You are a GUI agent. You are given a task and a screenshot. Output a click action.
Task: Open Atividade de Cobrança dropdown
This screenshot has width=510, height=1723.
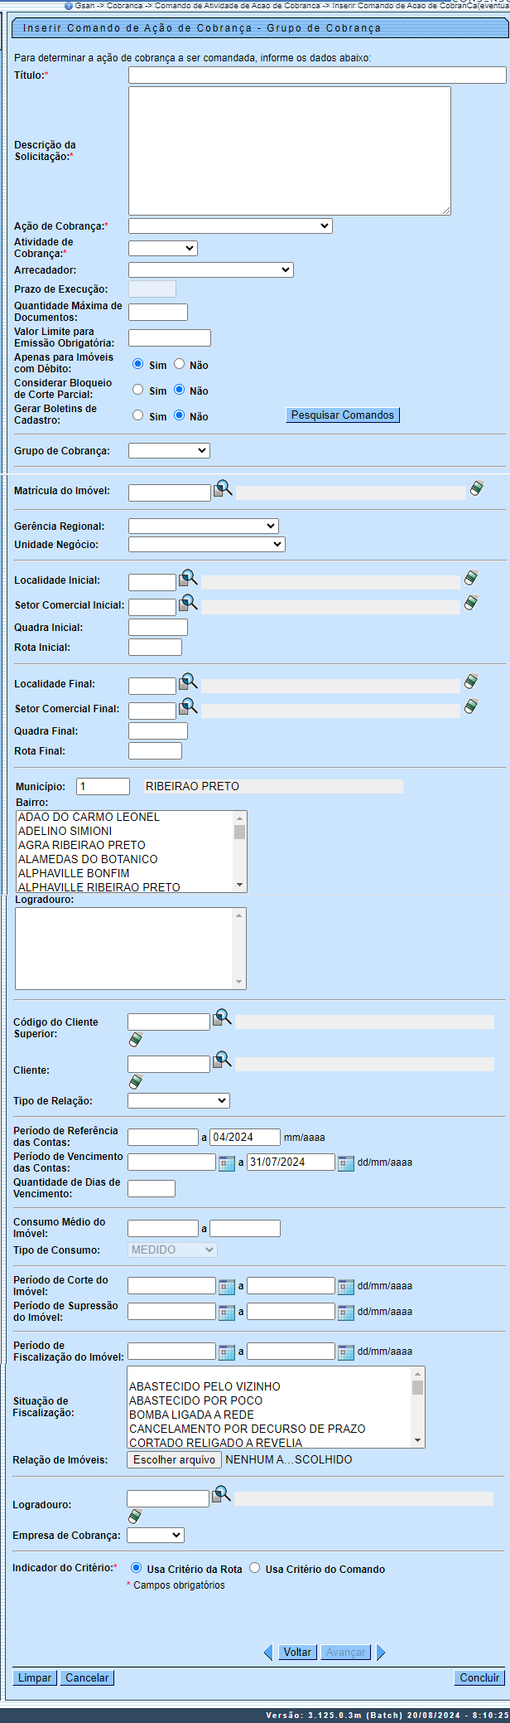(x=163, y=248)
